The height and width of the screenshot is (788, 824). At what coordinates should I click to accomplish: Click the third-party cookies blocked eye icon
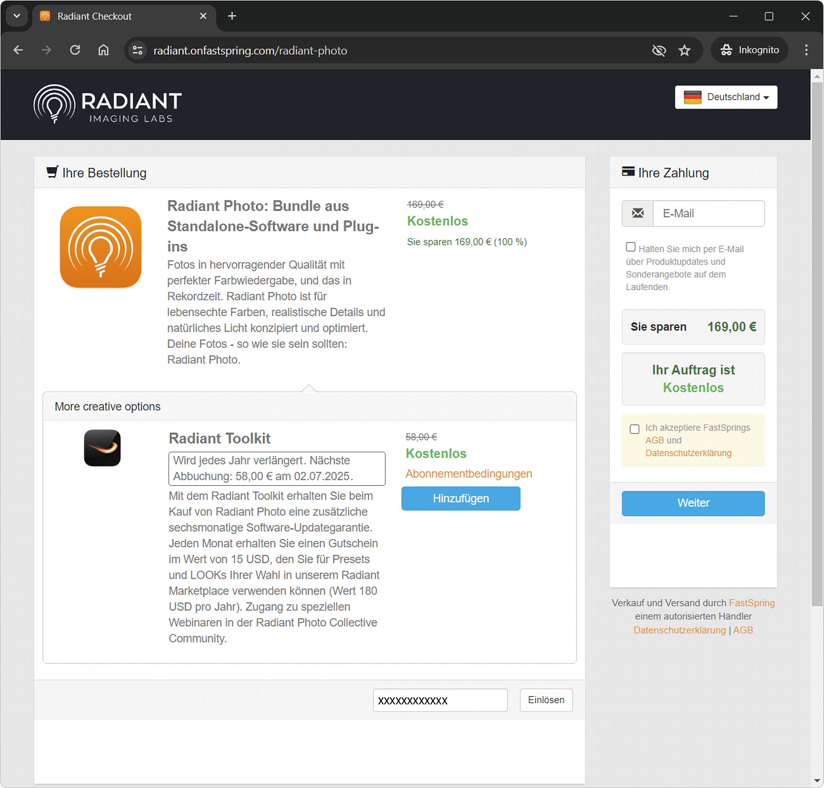[659, 50]
